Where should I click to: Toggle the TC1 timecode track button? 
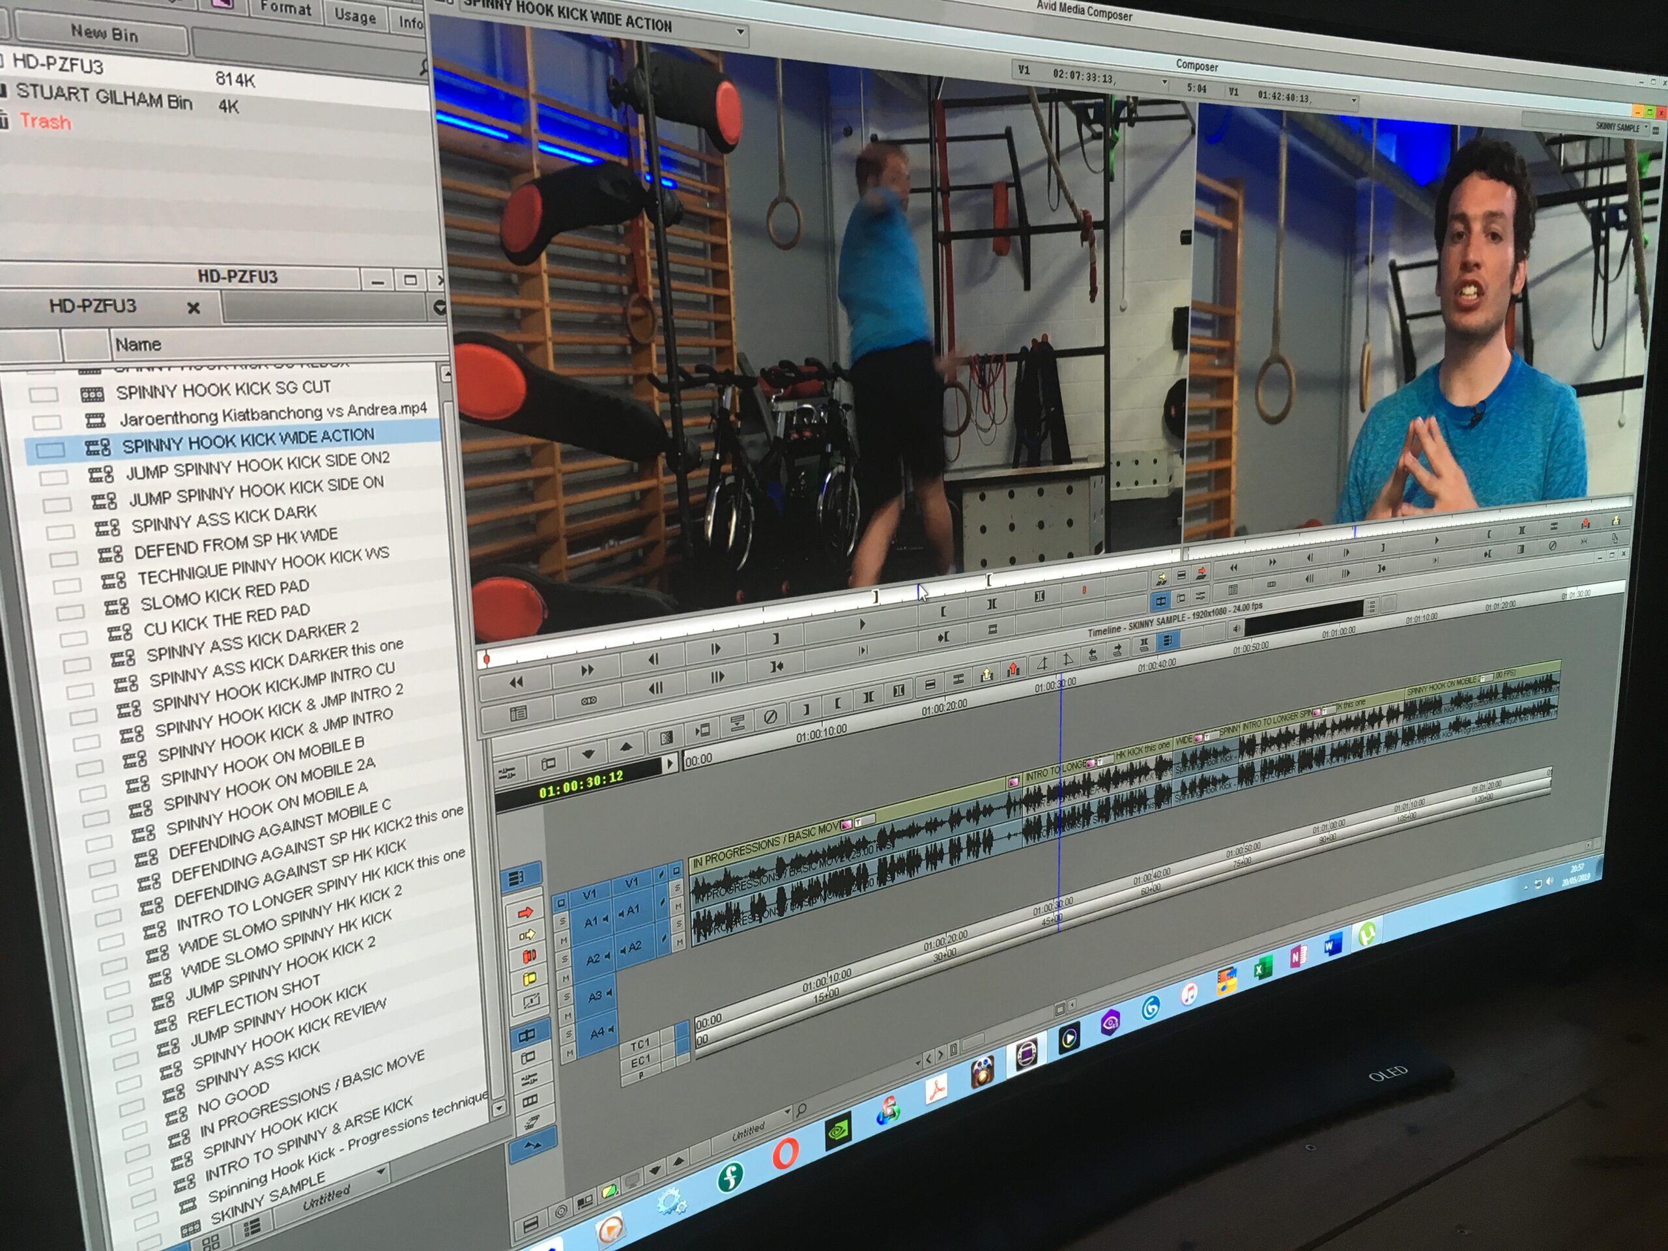(639, 1044)
